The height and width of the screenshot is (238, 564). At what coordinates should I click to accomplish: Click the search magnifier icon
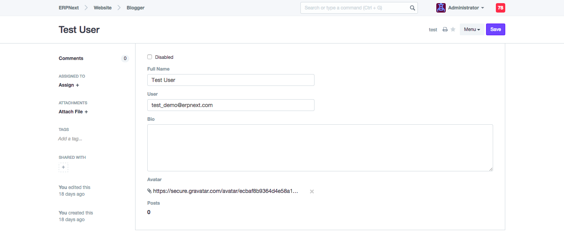(x=412, y=8)
